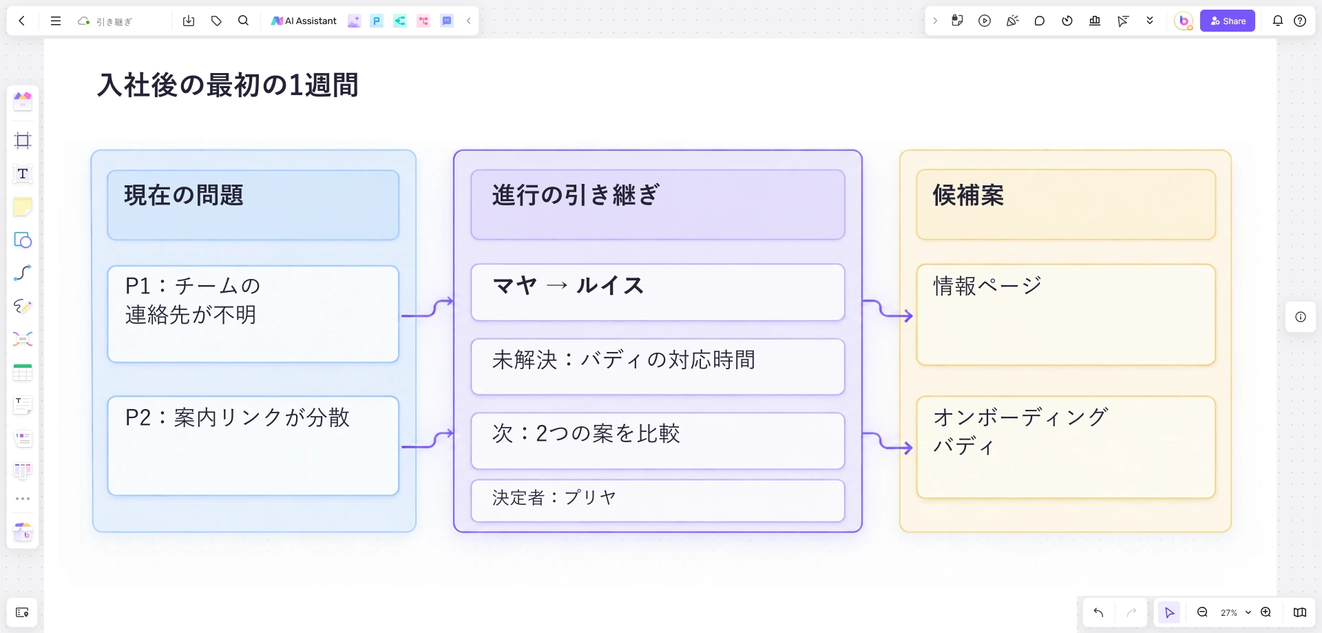
Task: Select the Mind Map tool
Action: tap(23, 339)
